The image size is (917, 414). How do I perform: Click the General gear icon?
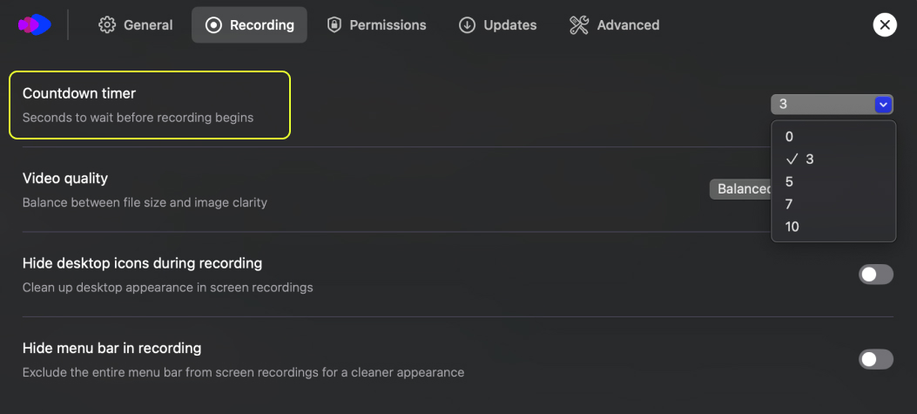(107, 25)
